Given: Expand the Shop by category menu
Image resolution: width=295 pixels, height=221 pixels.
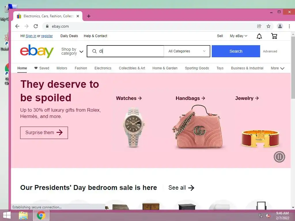Looking at the screenshot, I should (x=72, y=51).
